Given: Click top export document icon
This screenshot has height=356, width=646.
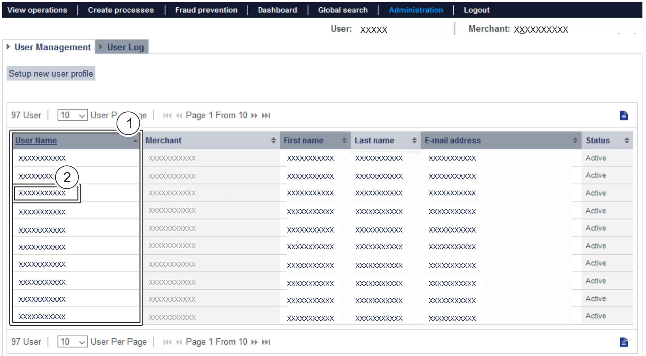Looking at the screenshot, I should click(x=624, y=115).
